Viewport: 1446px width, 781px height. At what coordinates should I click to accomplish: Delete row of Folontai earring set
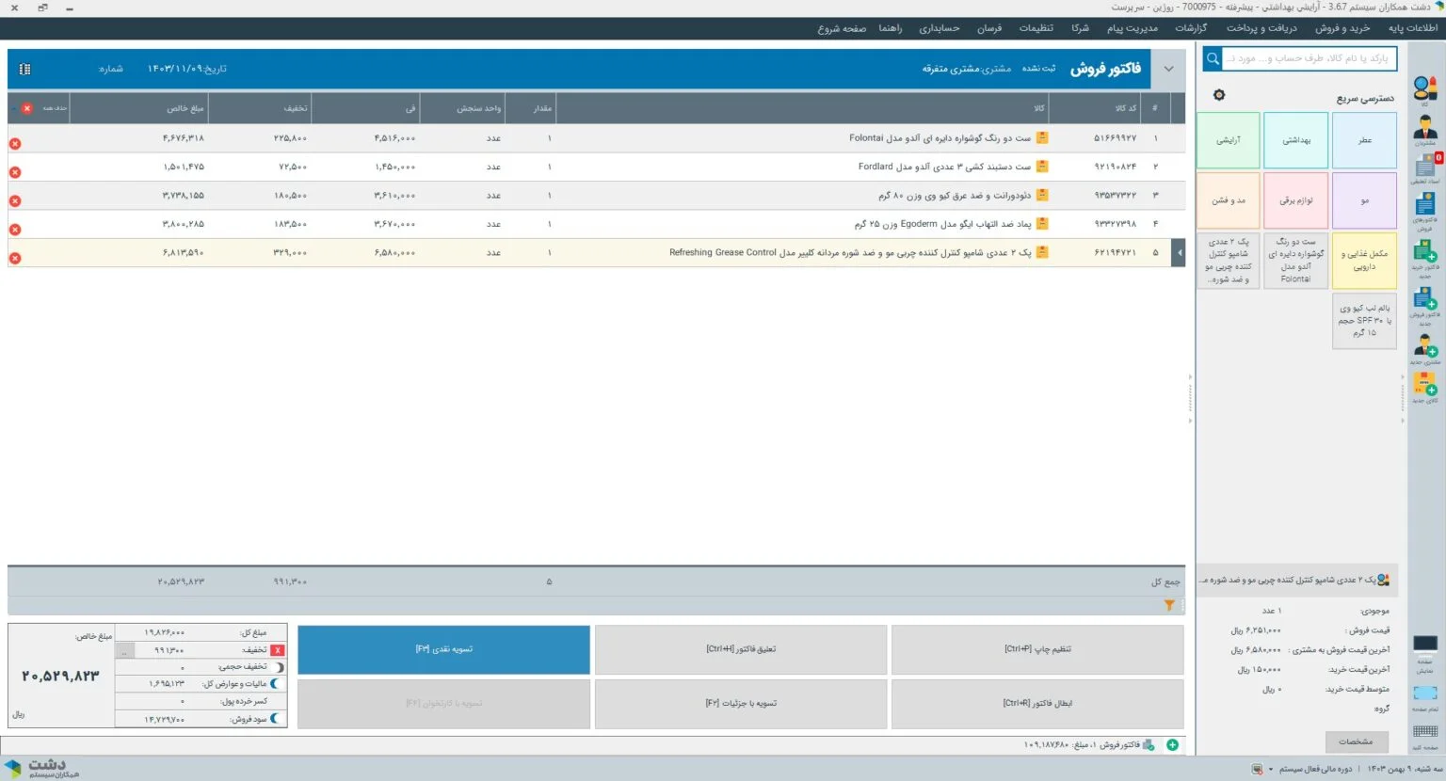point(15,144)
